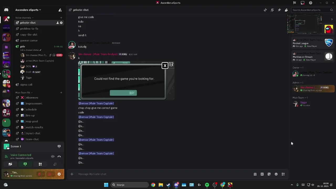Click the @arrxw mention above 'chop chop'
Viewport: 336px width, 189px height.
click(96, 103)
